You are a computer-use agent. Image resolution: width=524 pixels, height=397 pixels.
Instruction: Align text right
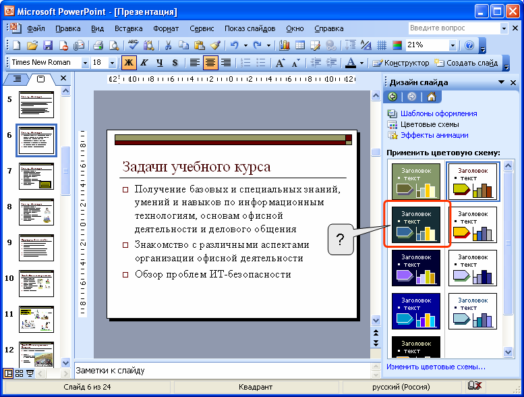226,63
